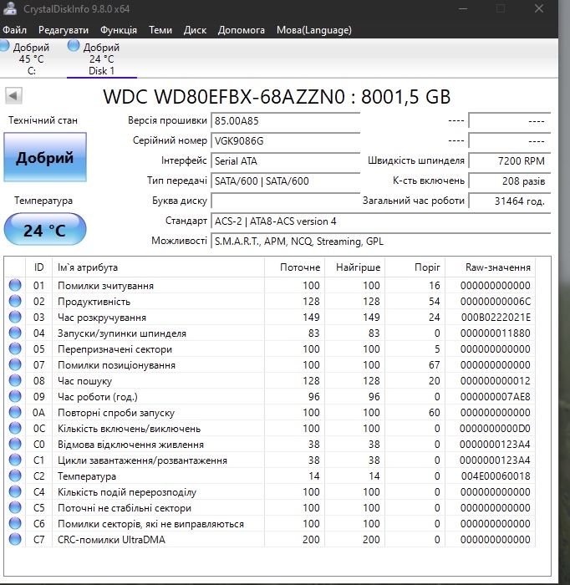Click the 7200 RPM rotation field
This screenshot has height=585, width=570.
[x=510, y=161]
